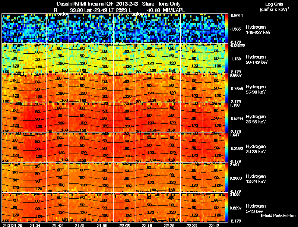This screenshot has height=227, width=298.
Task: Select the 22:08 panel in 90-149 keV row
Action: tap(125, 58)
